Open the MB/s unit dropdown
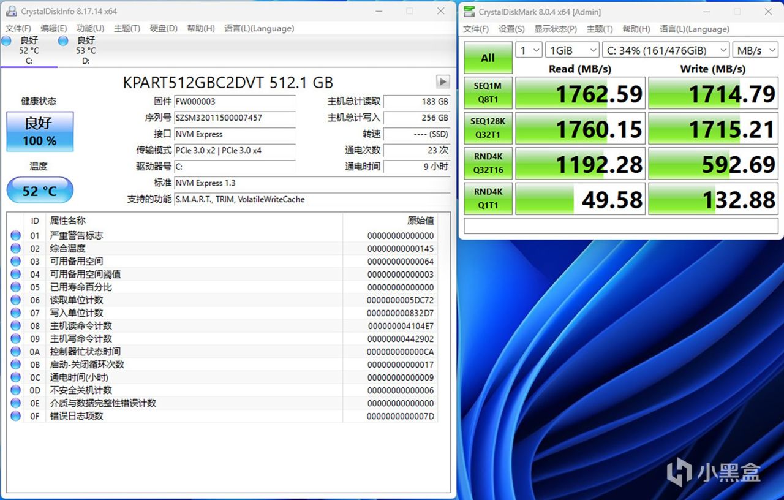The width and height of the screenshot is (784, 500). point(755,50)
